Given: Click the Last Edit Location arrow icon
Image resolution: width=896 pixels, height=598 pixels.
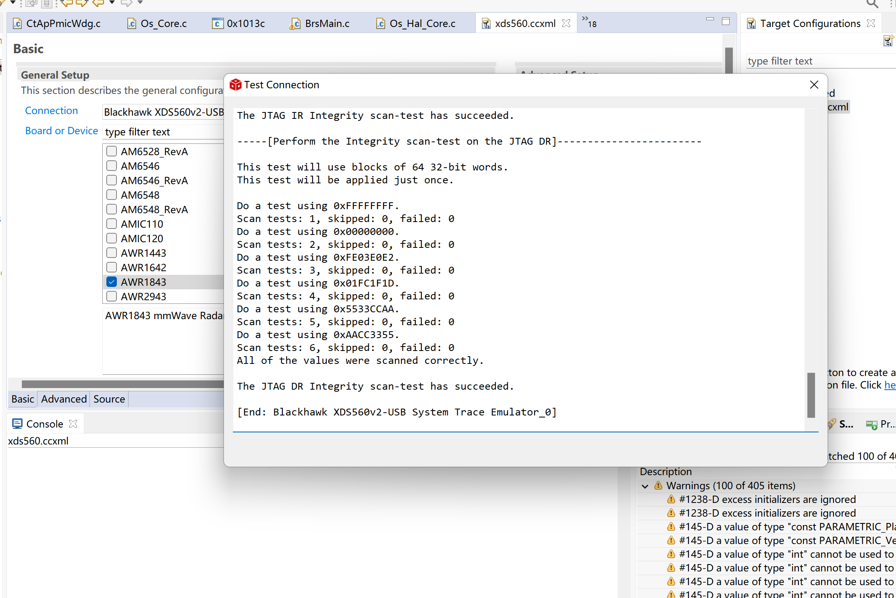Looking at the screenshot, I should coord(67,4).
